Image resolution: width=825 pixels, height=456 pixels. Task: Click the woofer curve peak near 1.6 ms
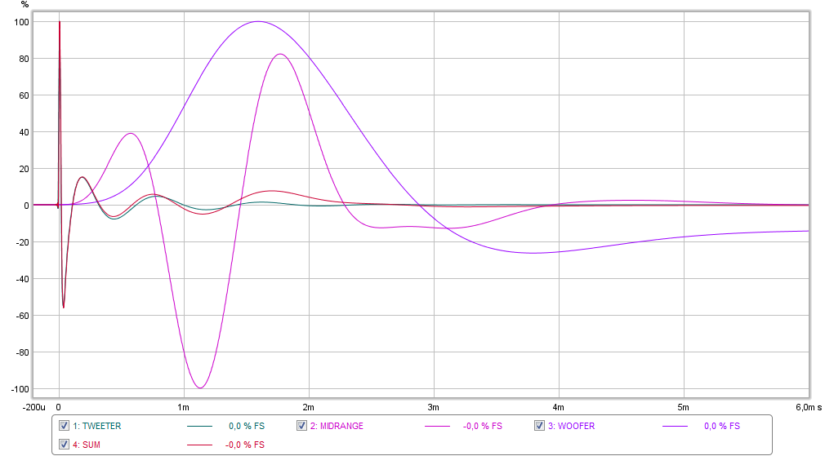coord(257,21)
